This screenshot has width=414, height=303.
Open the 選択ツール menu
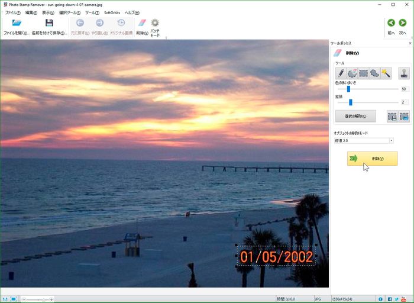[x=70, y=12]
